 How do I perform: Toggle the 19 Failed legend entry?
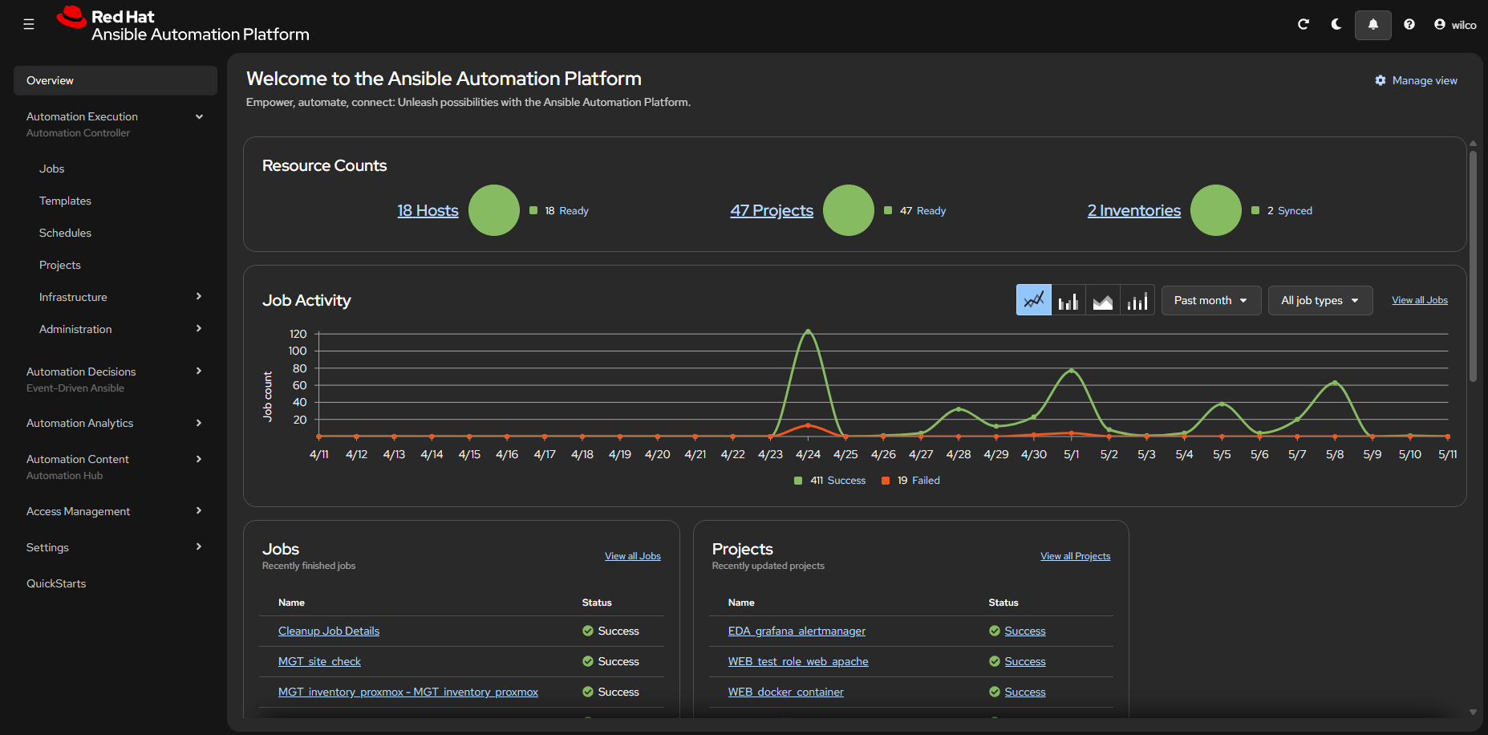tap(911, 481)
